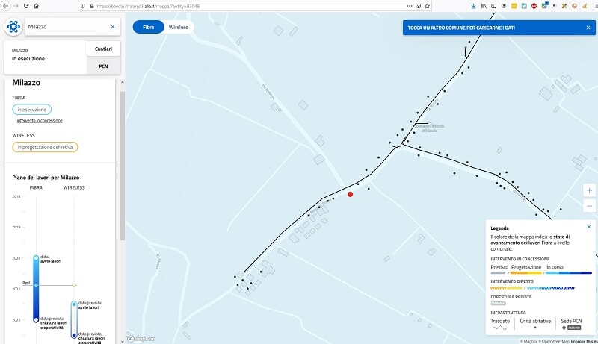Screen dimensions: 598x344
Task: Zoom out the map with minus button
Action: (x=589, y=206)
